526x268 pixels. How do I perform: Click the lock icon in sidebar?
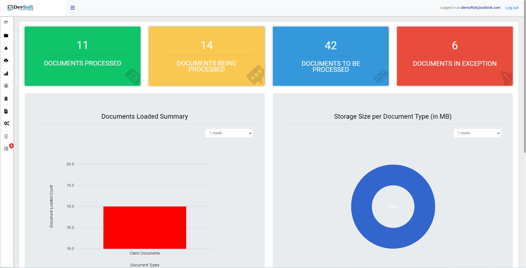[x=6, y=86]
